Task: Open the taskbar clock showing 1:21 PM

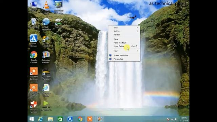Action: 184,119
